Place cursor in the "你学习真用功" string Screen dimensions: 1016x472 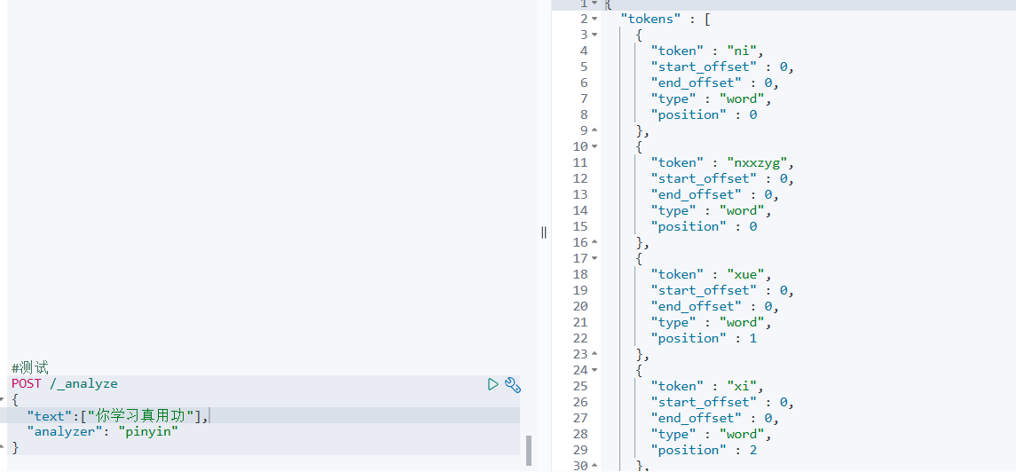click(x=141, y=416)
